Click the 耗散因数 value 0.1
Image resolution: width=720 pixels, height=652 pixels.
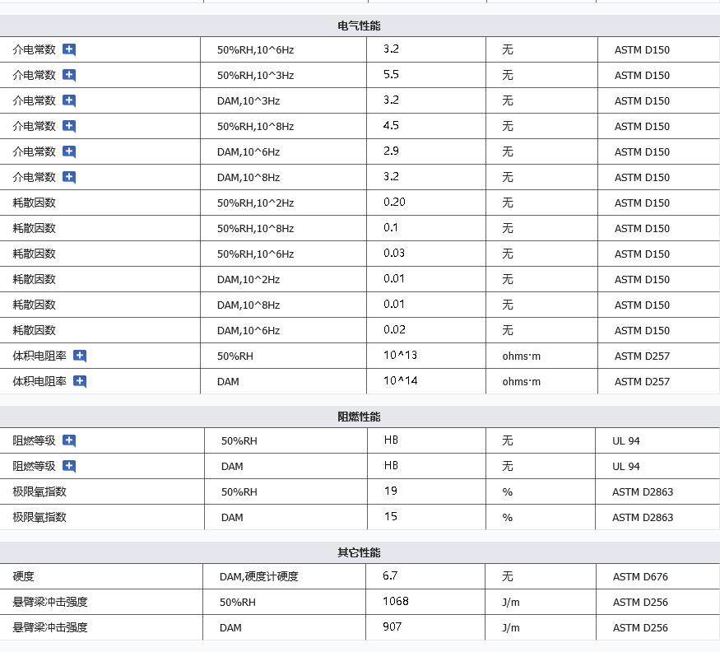pos(391,227)
